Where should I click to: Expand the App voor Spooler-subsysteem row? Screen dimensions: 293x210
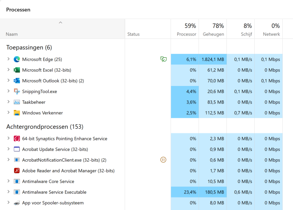coord(8,202)
